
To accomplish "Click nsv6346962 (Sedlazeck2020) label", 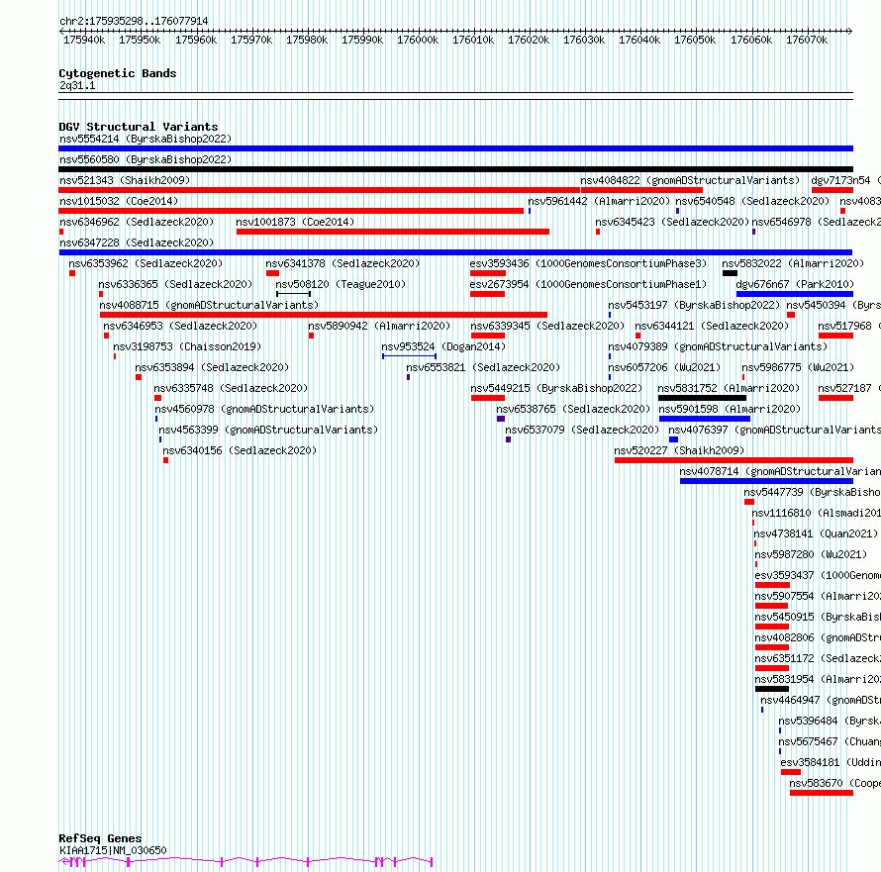I will pyautogui.click(x=137, y=222).
